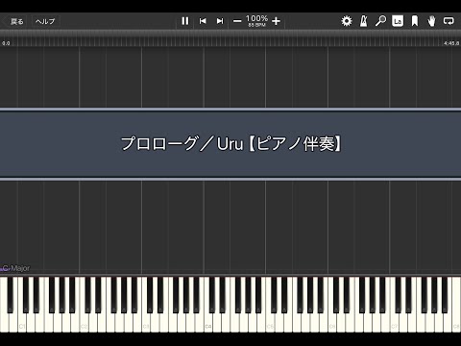Viewport: 461px width, 346px height.
Task: Decrease playback speed with minus button
Action: 237,21
